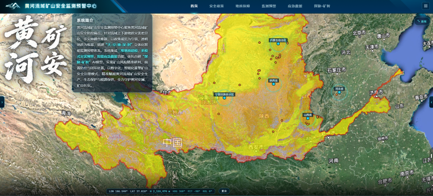Click the 中国 country label on map
Viewport: 433px width, 196px height.
(172, 143)
